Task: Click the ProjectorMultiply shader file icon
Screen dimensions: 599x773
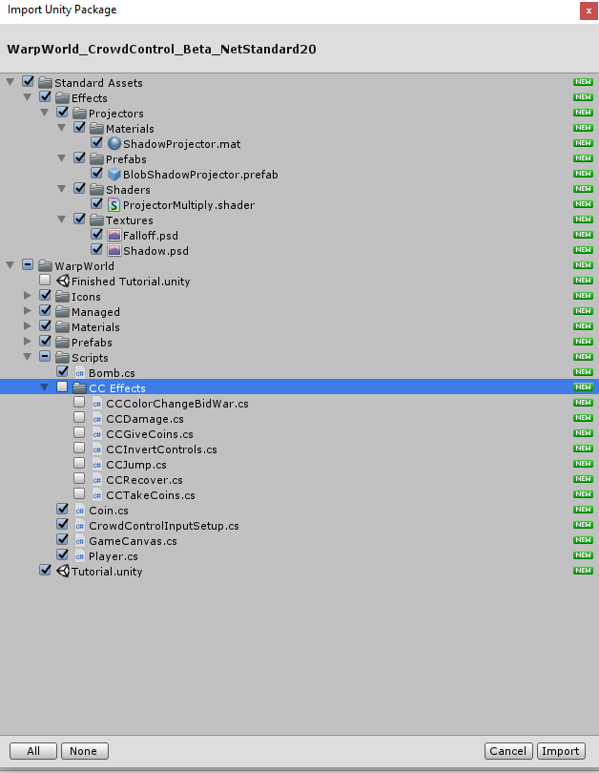Action: [114, 205]
